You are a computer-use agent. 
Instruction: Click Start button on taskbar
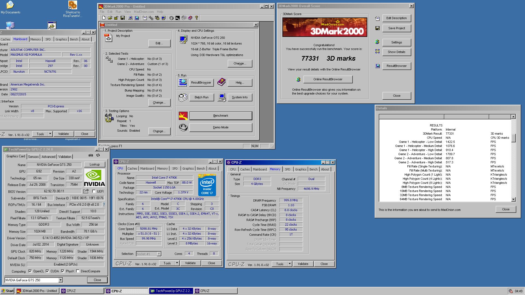8,291
